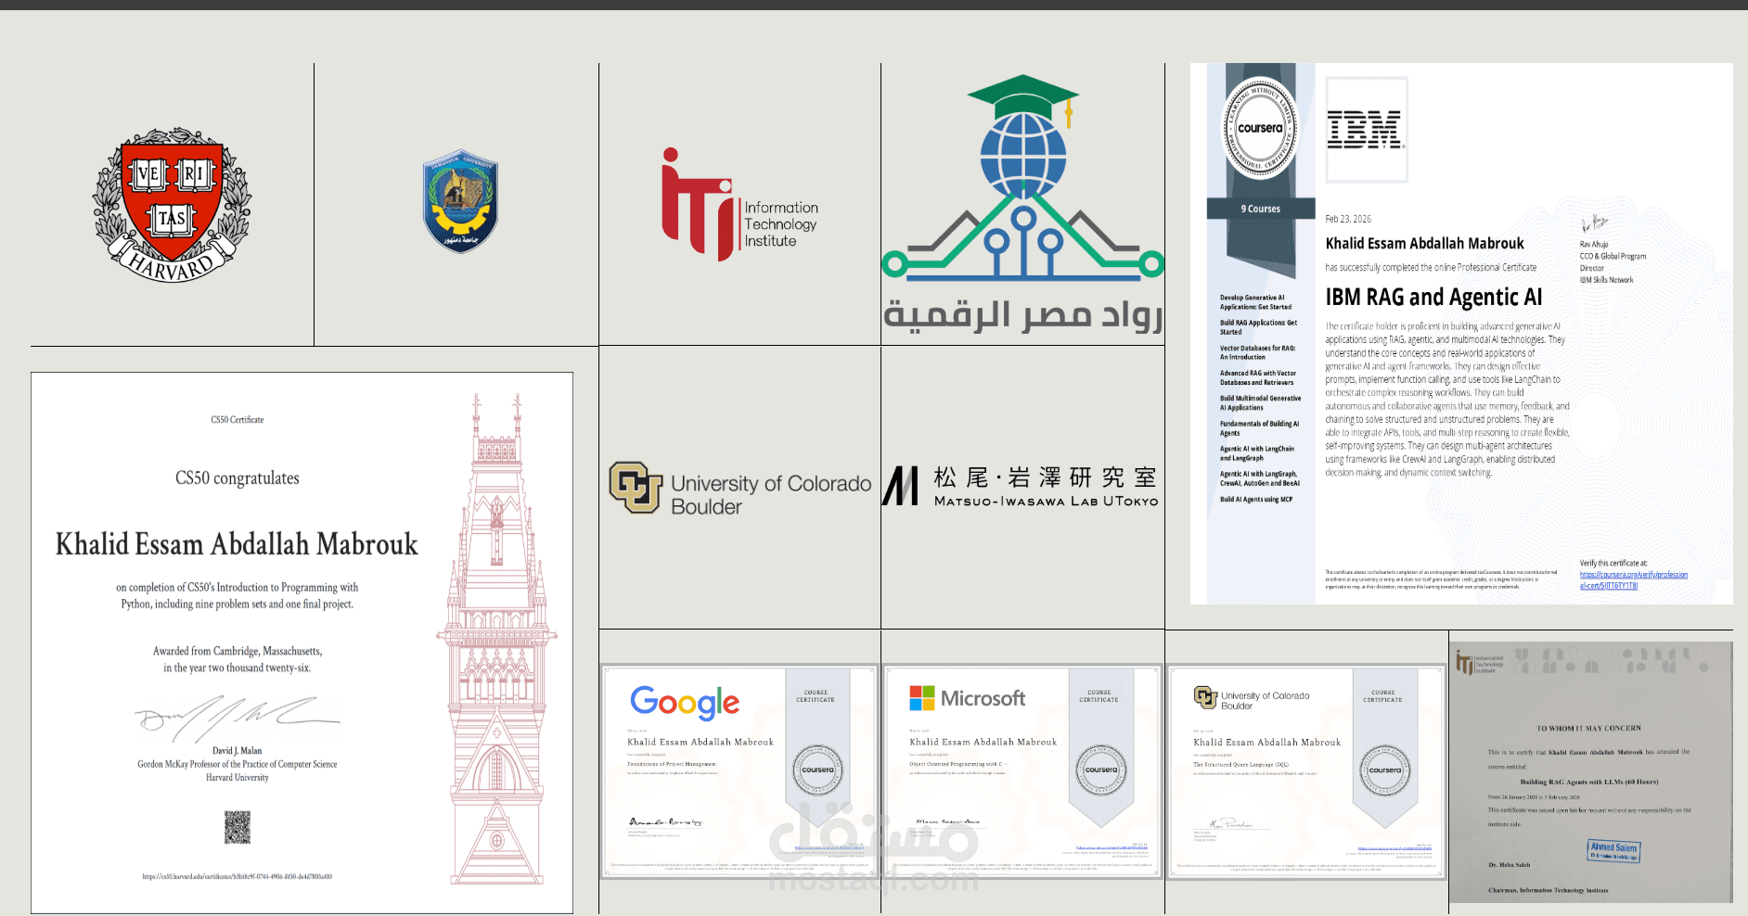The width and height of the screenshot is (1748, 916).
Task: Click the Dr. Heba Saleh name on the ITI letter
Action: [x=1509, y=865]
